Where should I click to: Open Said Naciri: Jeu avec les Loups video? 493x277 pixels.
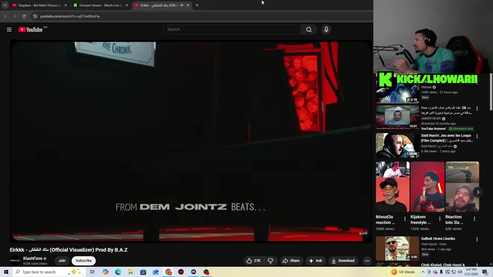point(447,138)
